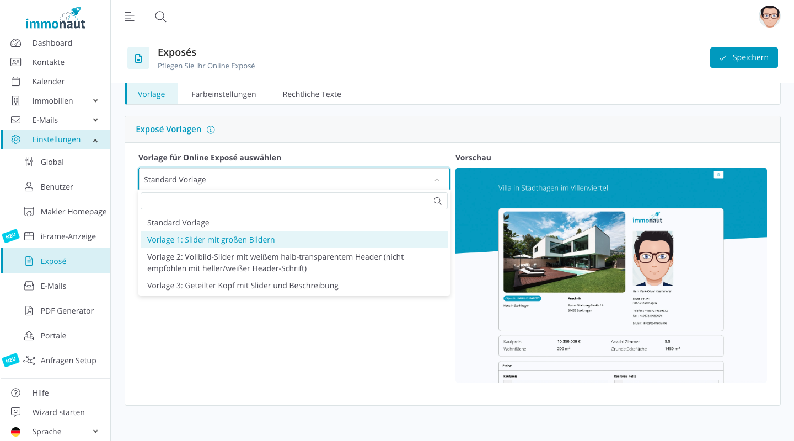Expand the E-Mails sidebar menu chevron

coord(95,120)
